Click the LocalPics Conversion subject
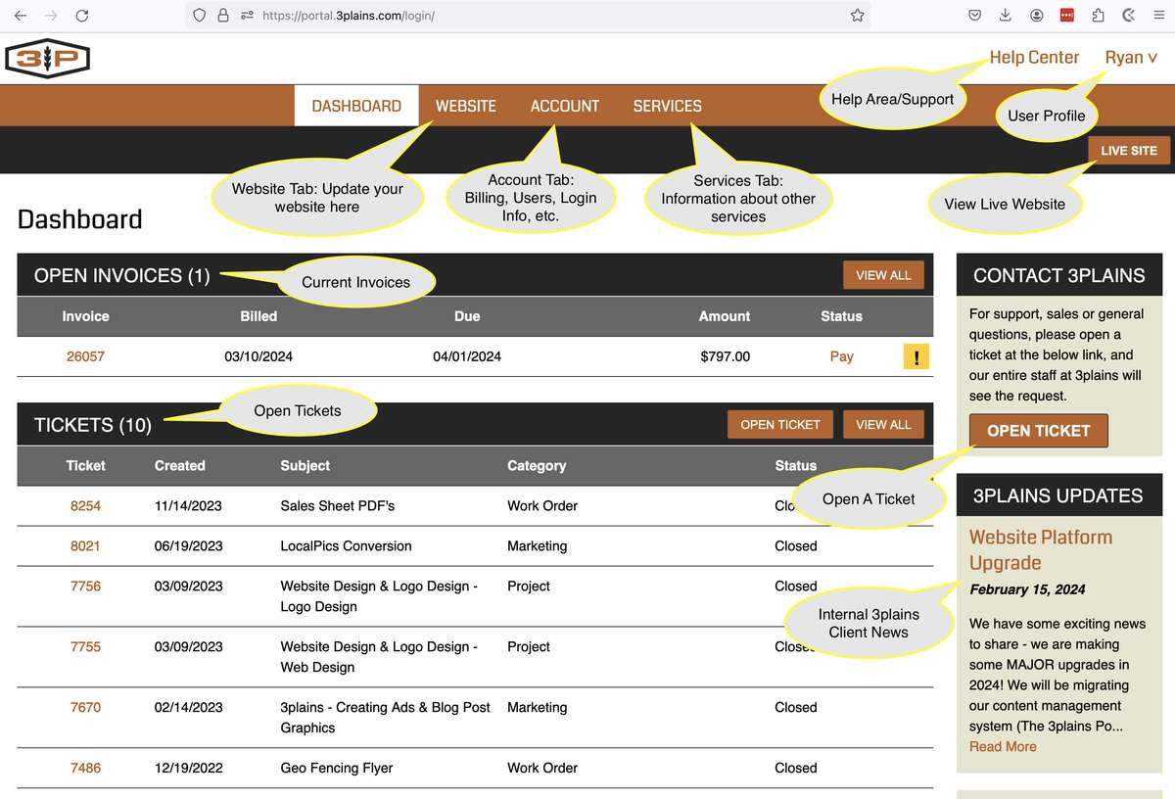The height and width of the screenshot is (799, 1175). point(346,546)
